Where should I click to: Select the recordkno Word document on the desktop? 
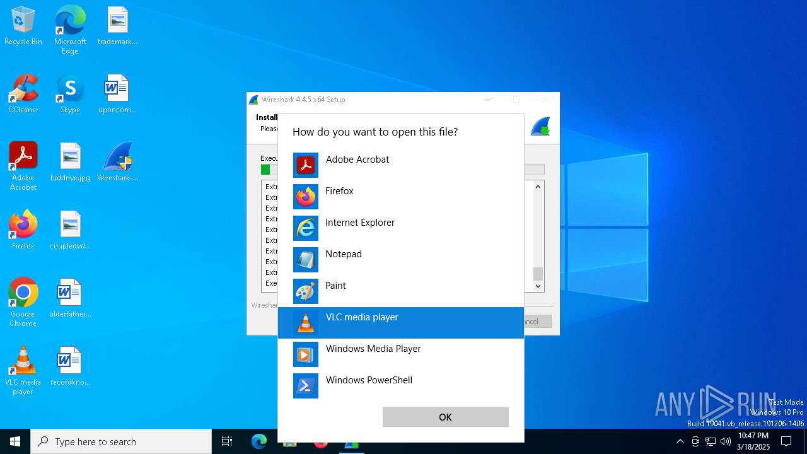pos(70,366)
